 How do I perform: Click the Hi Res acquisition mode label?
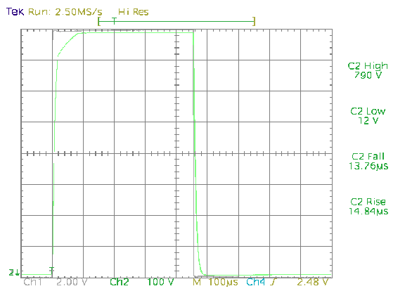[x=134, y=12]
